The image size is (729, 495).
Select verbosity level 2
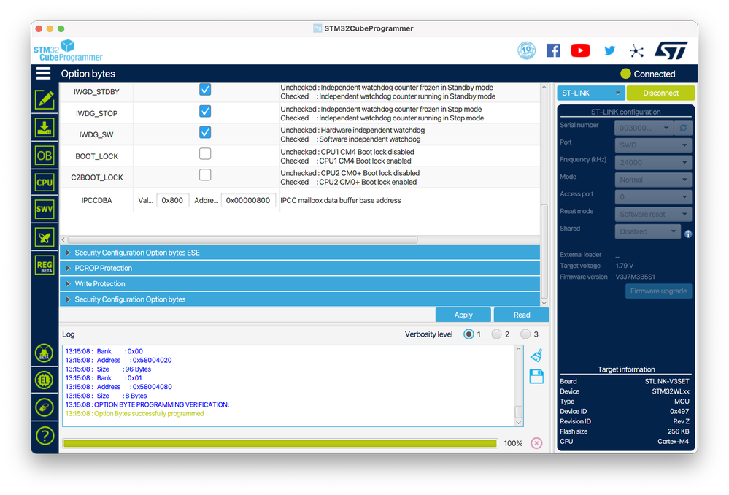(496, 334)
